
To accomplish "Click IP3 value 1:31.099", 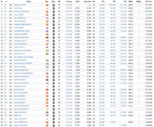I will pos(123,125).
